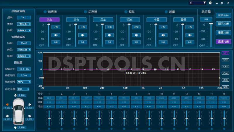The width and height of the screenshot is (234, 132).
Task: Mute the 后左 channel speaker icon
Action: [x=109, y=35]
